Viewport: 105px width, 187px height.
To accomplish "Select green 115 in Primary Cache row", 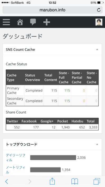I will pyautogui.click(x=67, y=90).
